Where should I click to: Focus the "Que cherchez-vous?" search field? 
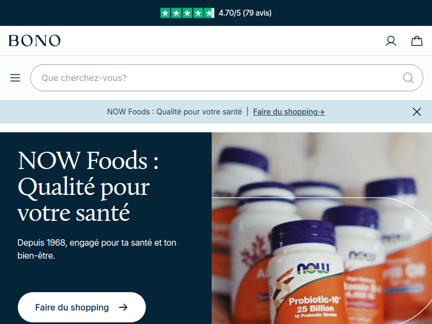point(226,78)
